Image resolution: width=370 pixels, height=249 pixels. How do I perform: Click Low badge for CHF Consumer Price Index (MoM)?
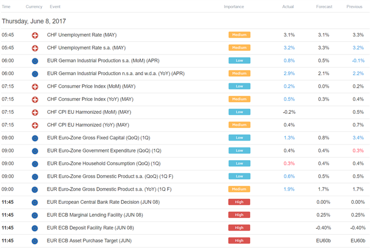click(239, 86)
